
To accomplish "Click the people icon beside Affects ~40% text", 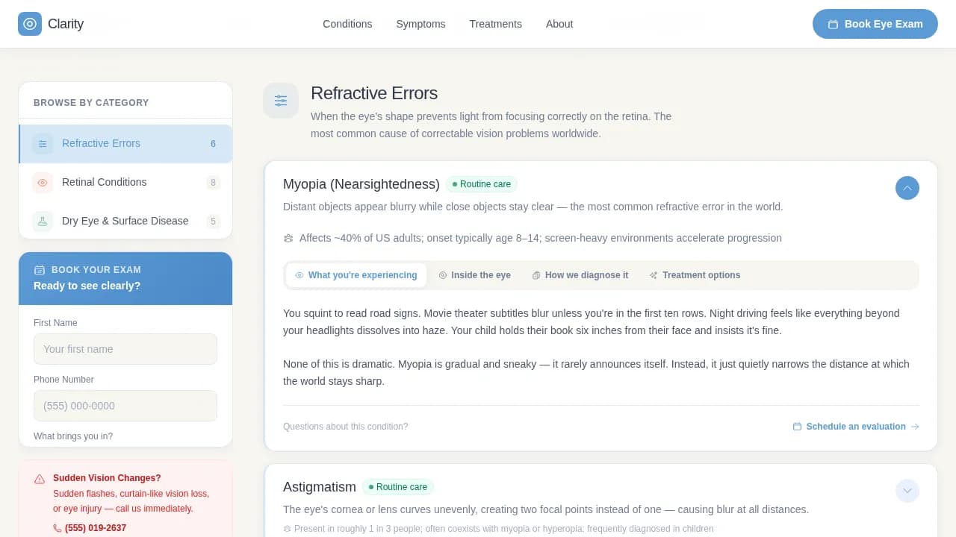I will (x=288, y=239).
